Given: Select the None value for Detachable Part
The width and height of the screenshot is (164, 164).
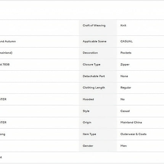Looking at the screenshot, I should [x=124, y=76].
